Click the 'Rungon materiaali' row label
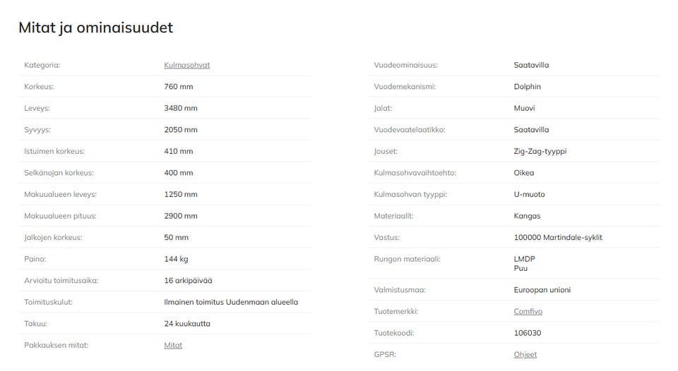Screen dimensions: 678x371 click(407, 259)
